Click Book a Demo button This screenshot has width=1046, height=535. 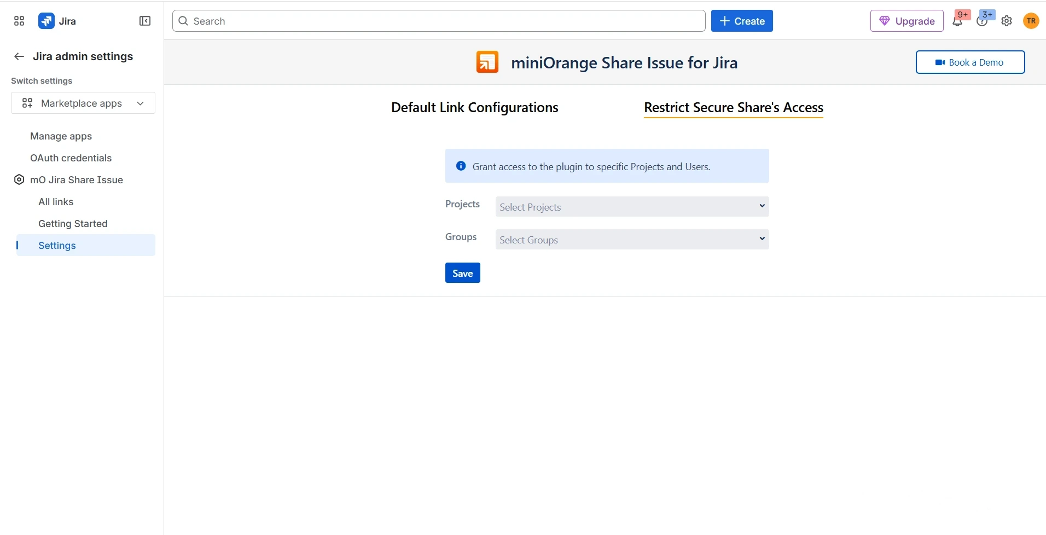click(x=971, y=62)
